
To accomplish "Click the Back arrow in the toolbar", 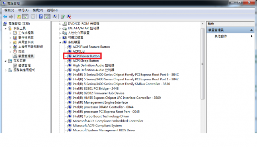I will 5,16.
